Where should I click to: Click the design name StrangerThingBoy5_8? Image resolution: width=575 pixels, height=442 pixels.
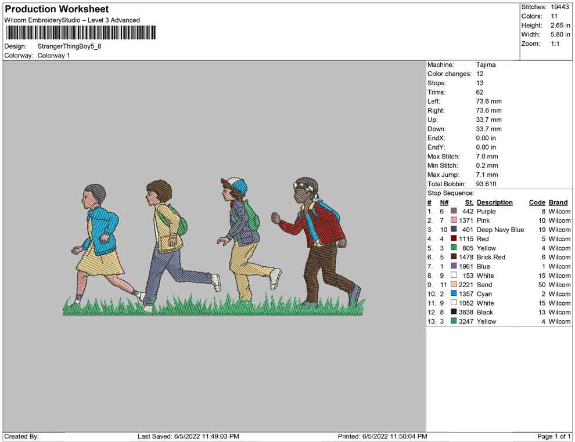click(70, 46)
